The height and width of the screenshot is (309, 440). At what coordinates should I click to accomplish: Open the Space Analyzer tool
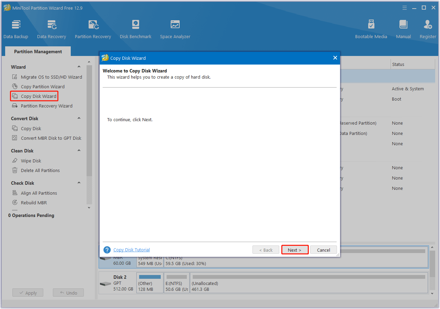(175, 30)
